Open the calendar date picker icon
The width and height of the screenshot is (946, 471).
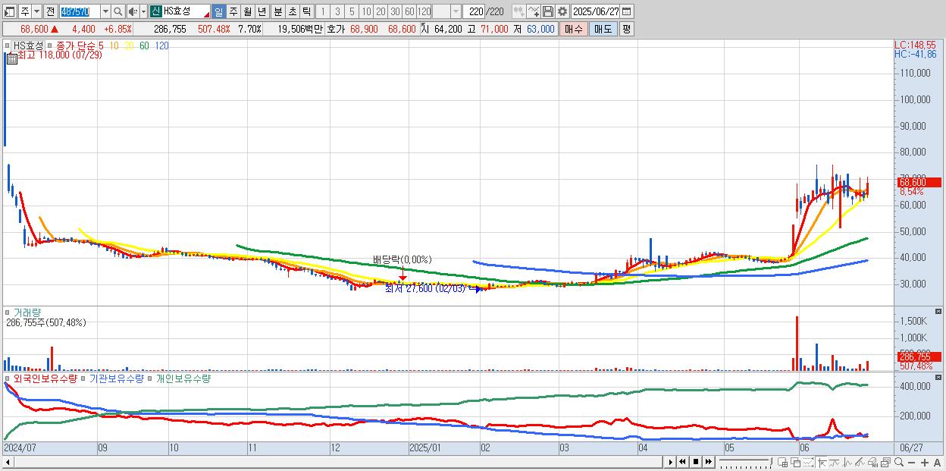click(627, 11)
